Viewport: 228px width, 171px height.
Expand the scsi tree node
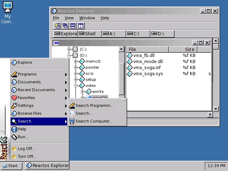point(76,73)
